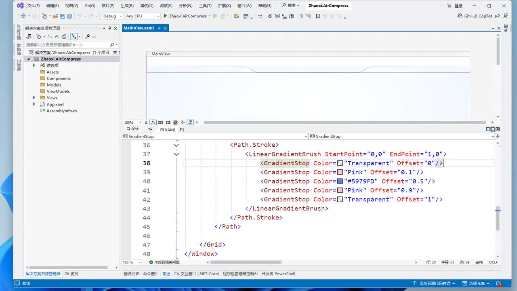Toggle the fx effects button in designer
This screenshot has width=517, height=291.
pos(153,122)
